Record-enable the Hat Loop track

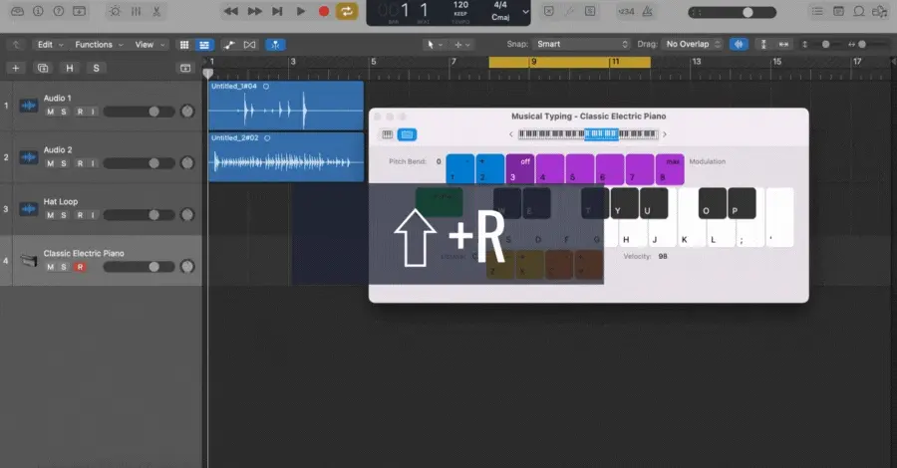80,215
